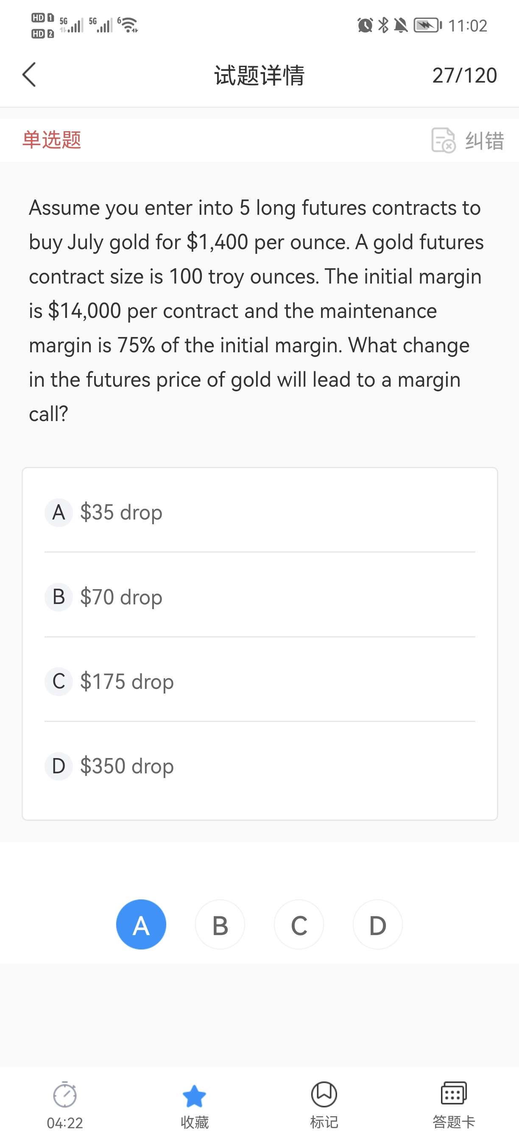Tap the 标记 bookmark icon
Viewport: 519px width, 1146px height.
pos(324,1094)
